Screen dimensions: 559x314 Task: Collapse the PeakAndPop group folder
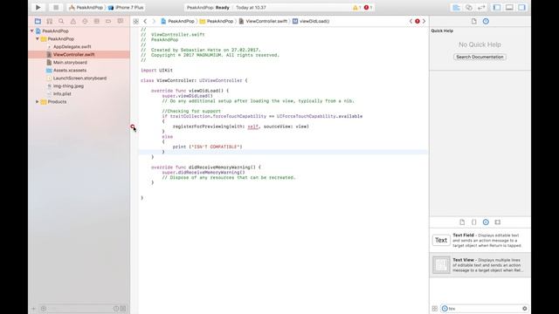38,38
